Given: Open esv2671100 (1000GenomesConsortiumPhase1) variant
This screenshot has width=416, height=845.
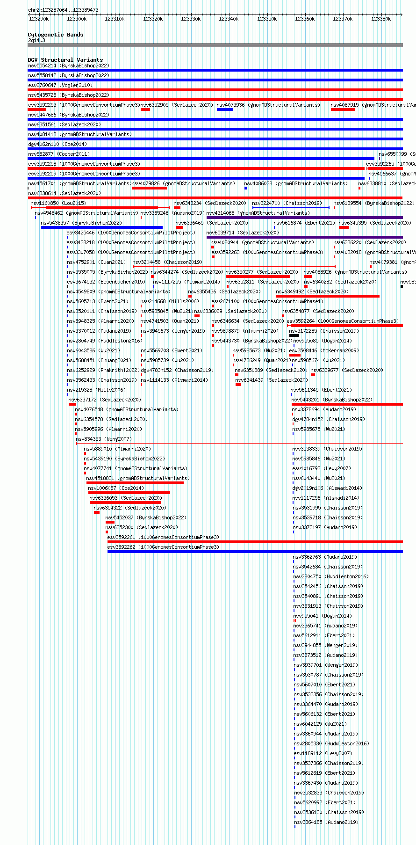Looking at the screenshot, I should pos(267,302).
